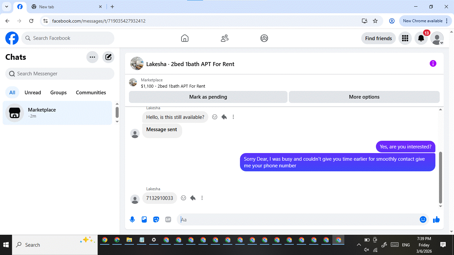Click New Chrome available update button
This screenshot has width=454, height=255.
pyautogui.click(x=426, y=21)
